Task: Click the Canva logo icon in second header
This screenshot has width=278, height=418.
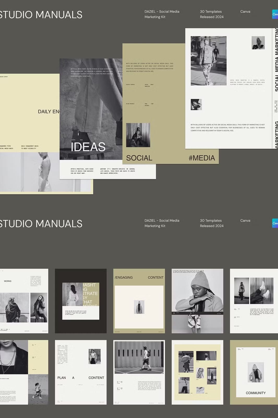Action: 275,223
